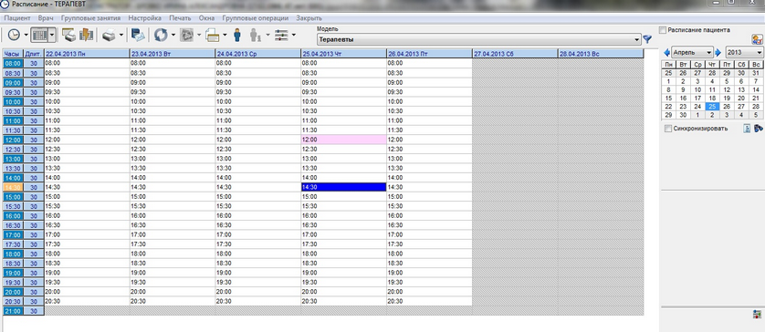Click the gray person with number icon
765x332 pixels.
256,35
